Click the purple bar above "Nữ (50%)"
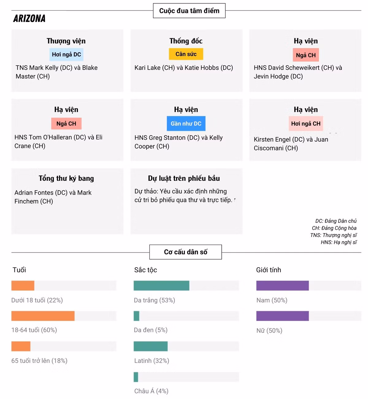 click(x=282, y=316)
